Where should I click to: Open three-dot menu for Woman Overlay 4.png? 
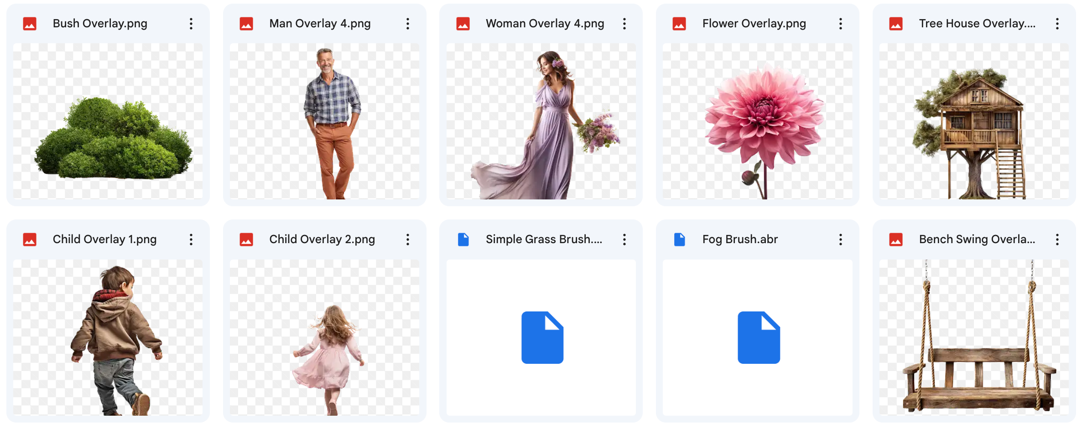[x=624, y=24]
